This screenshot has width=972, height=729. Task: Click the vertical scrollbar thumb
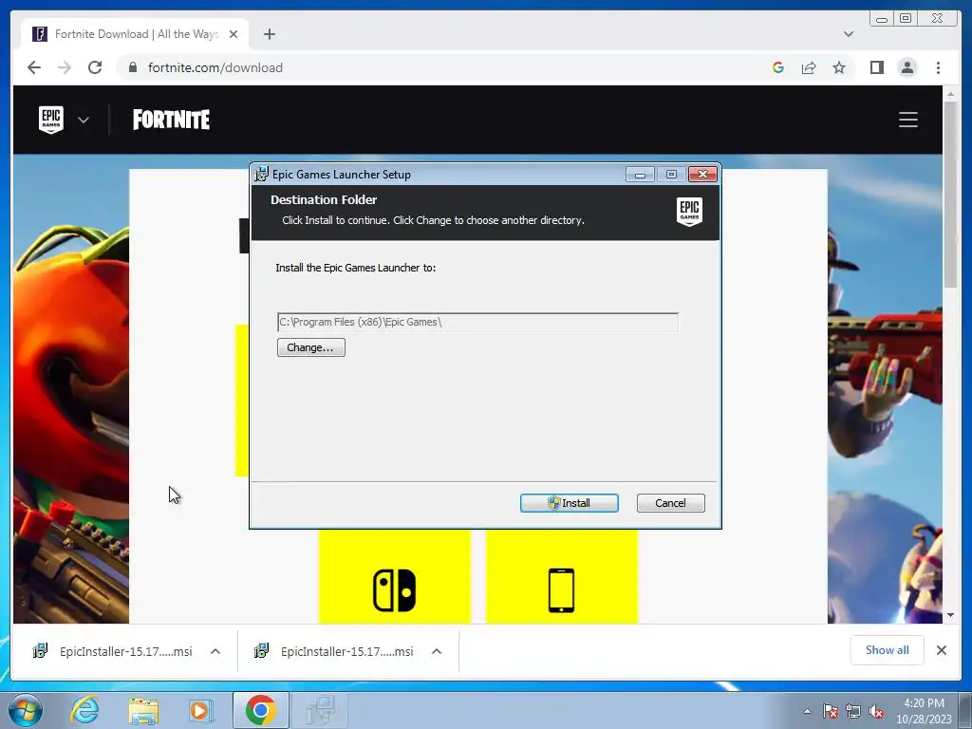pos(950,195)
